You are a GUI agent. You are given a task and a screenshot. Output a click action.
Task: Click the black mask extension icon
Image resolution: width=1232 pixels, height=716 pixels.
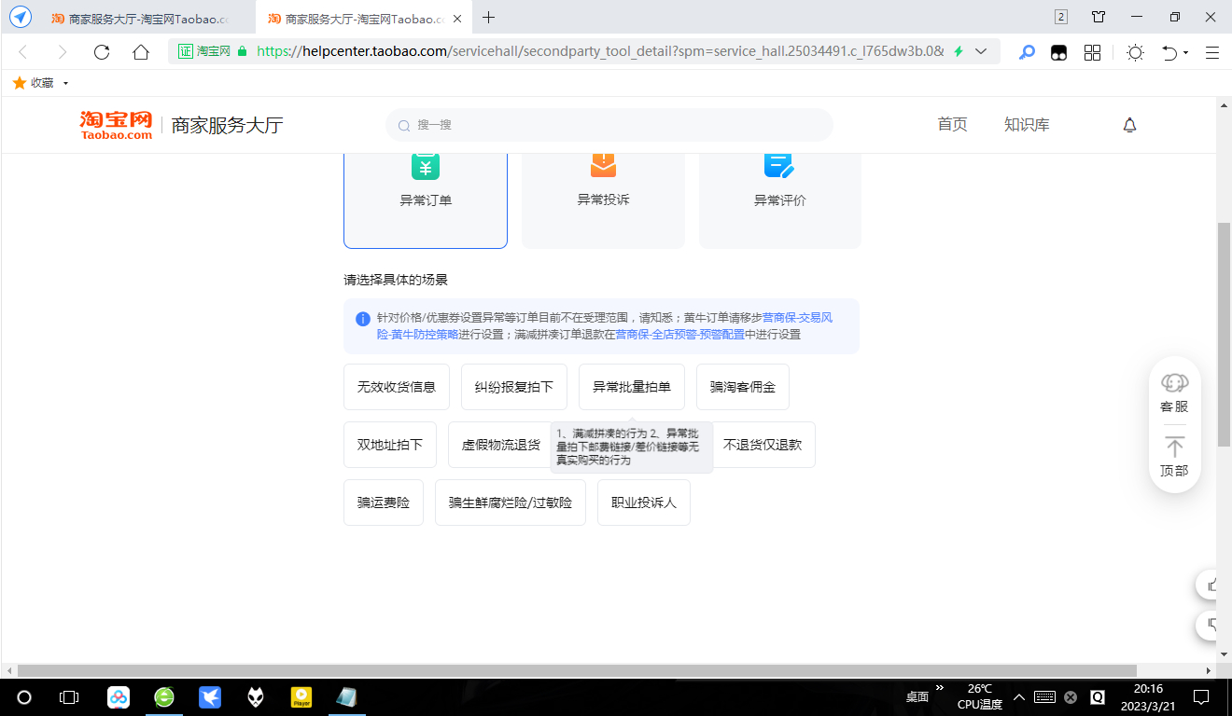(1058, 52)
